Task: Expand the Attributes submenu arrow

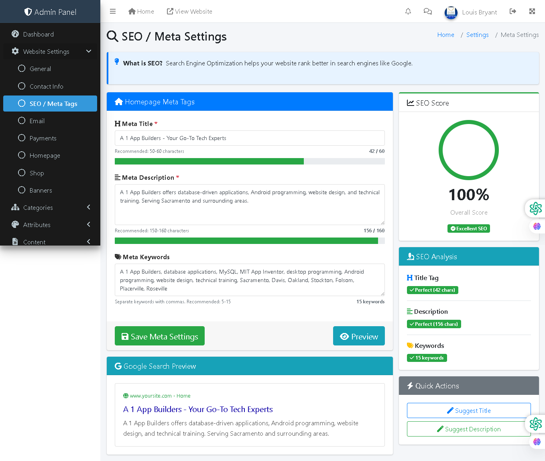Action: click(89, 225)
